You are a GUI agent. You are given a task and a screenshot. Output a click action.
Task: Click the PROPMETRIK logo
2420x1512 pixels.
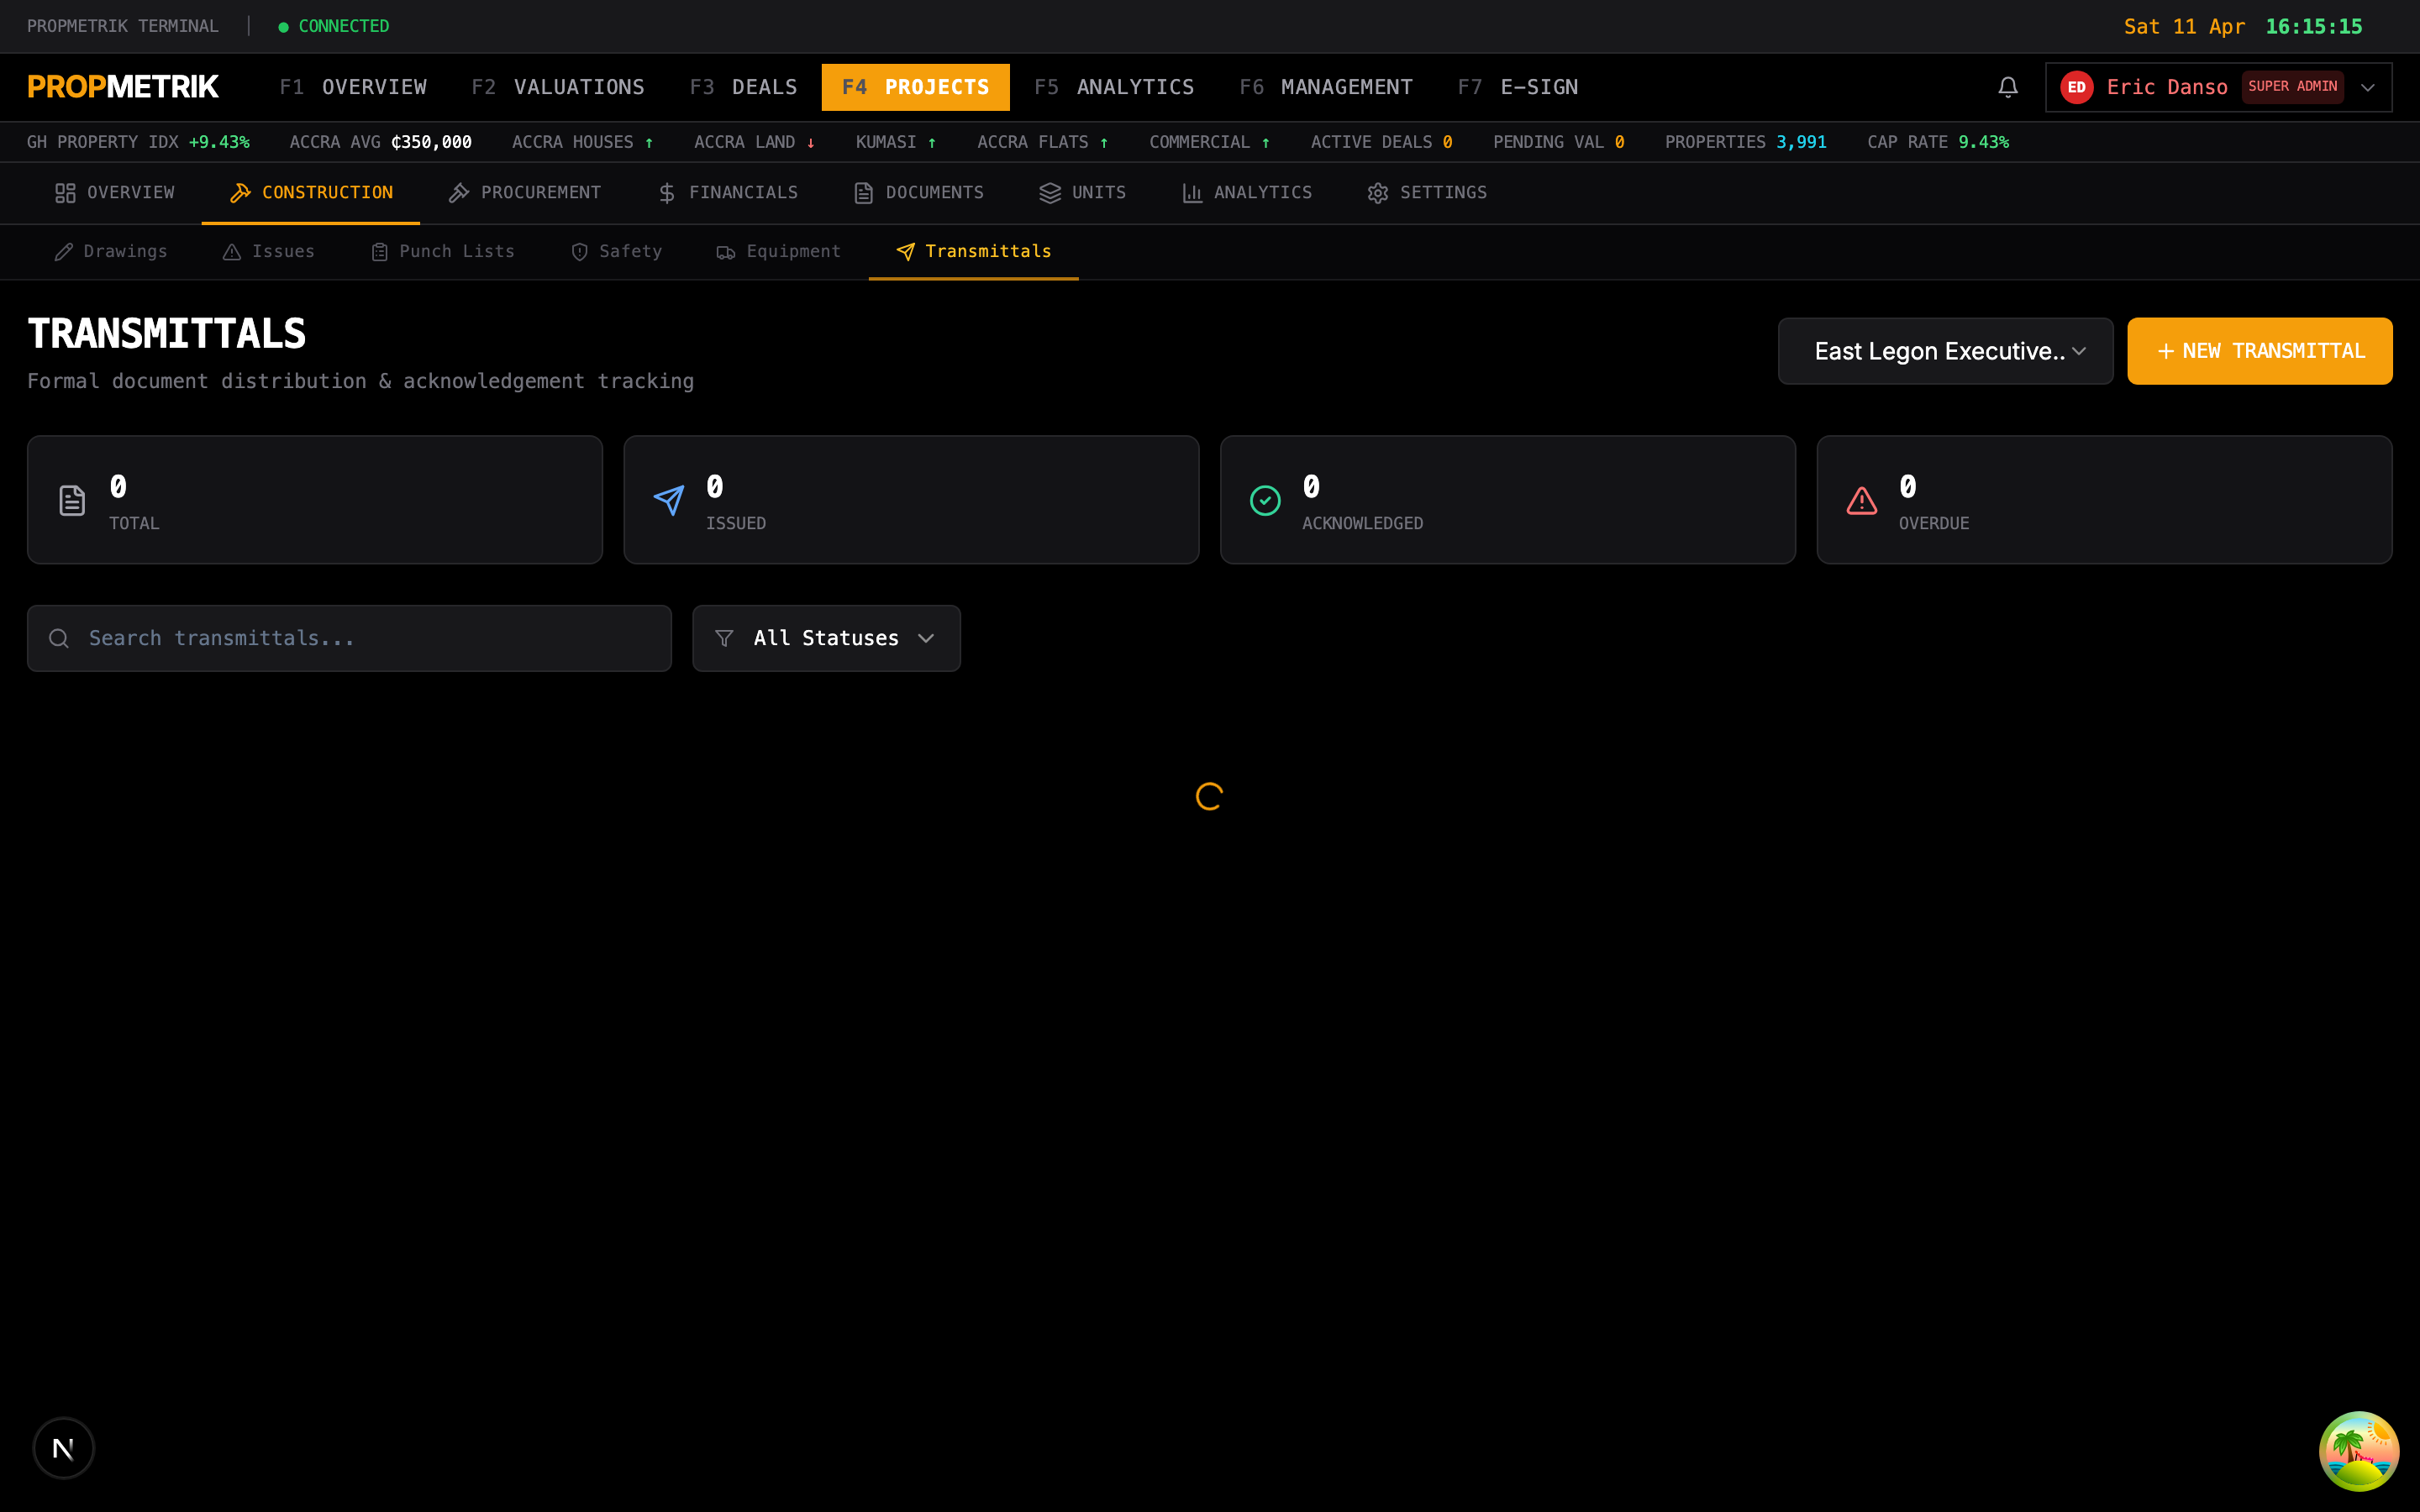pyautogui.click(x=123, y=87)
